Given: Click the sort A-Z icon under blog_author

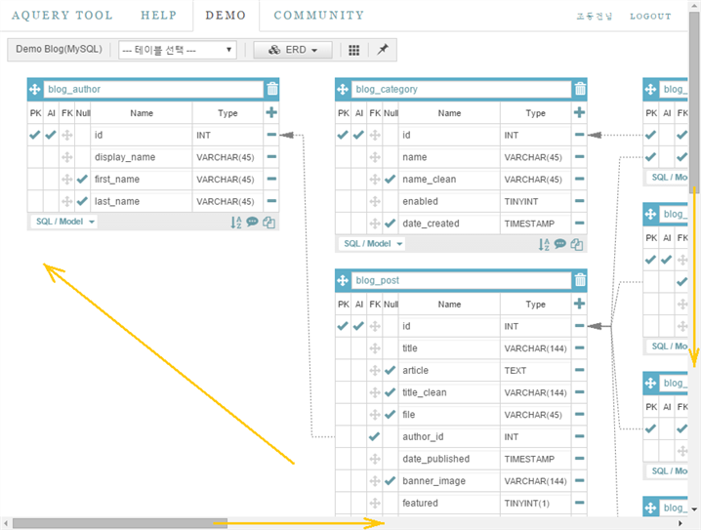Looking at the screenshot, I should point(236,223).
